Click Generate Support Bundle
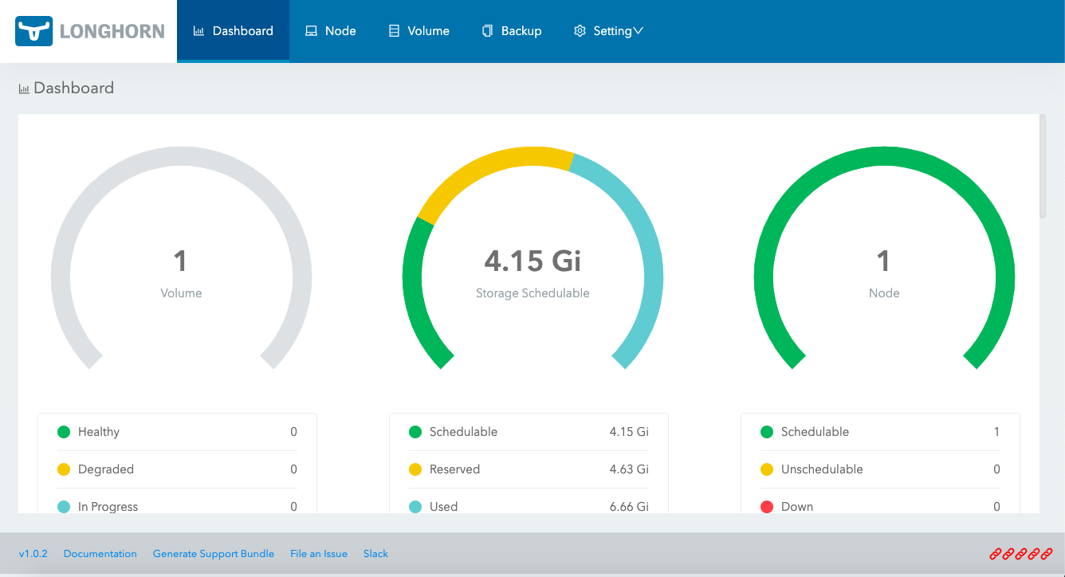The image size is (1065, 577). click(x=214, y=553)
